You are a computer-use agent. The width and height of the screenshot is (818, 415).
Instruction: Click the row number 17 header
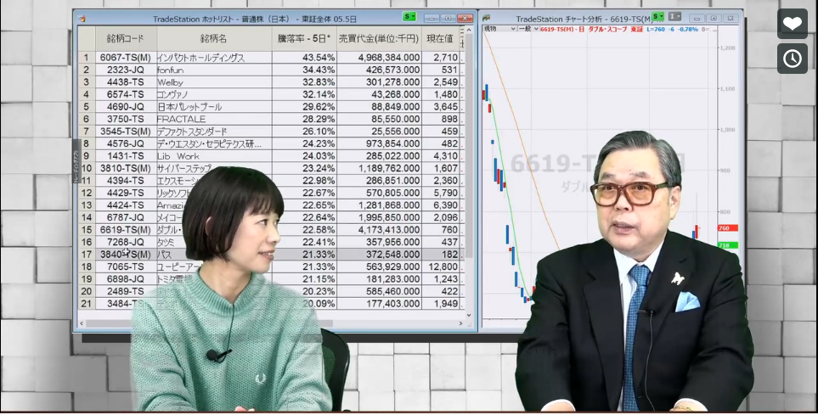[x=87, y=255]
